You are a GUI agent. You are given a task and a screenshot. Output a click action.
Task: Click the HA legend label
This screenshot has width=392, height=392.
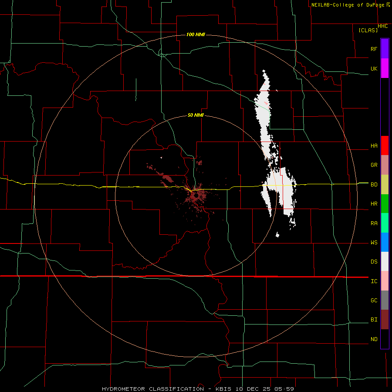tap(374, 146)
